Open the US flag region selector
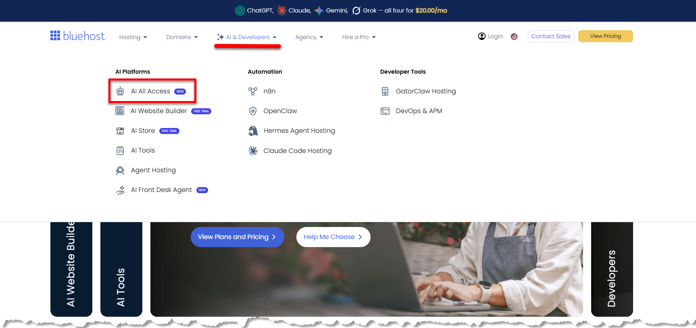The image size is (696, 328). tap(514, 37)
